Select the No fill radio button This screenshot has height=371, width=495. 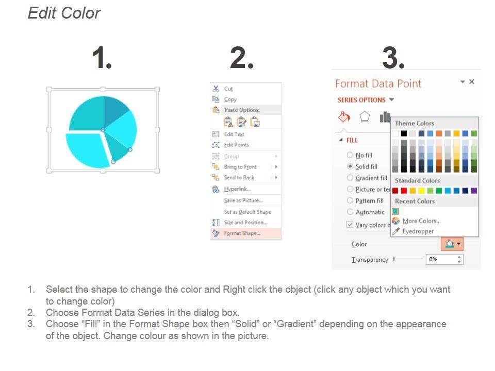(350, 155)
